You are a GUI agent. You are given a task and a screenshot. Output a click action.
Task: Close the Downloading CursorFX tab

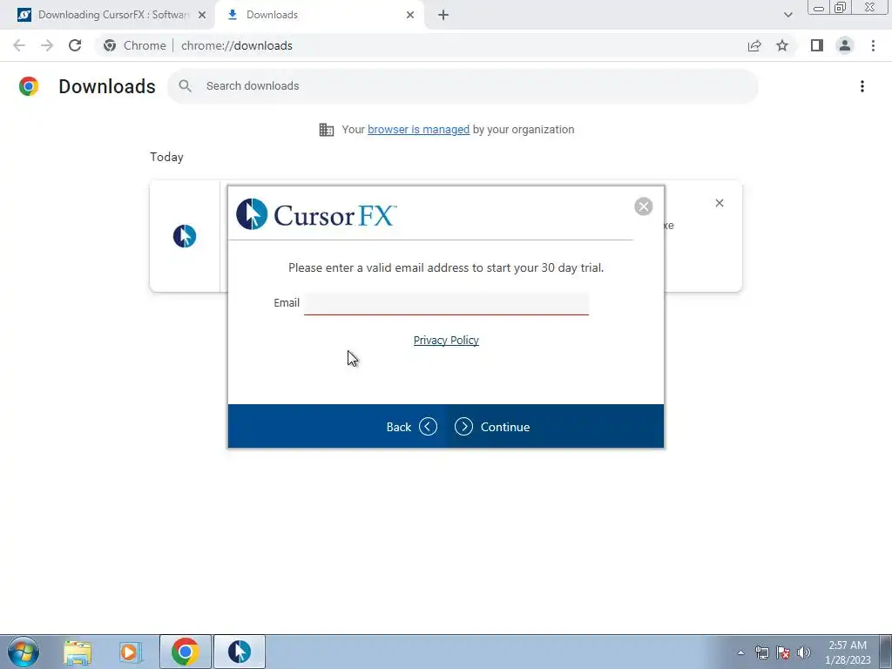(x=202, y=15)
